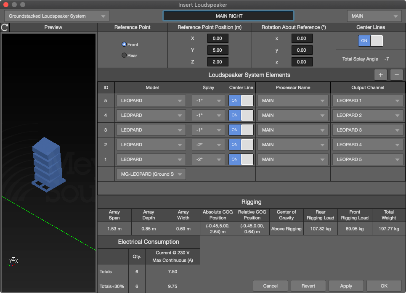This screenshot has height=293, width=406.
Task: Toggle Center Line for element ID 1
Action: (x=241, y=159)
